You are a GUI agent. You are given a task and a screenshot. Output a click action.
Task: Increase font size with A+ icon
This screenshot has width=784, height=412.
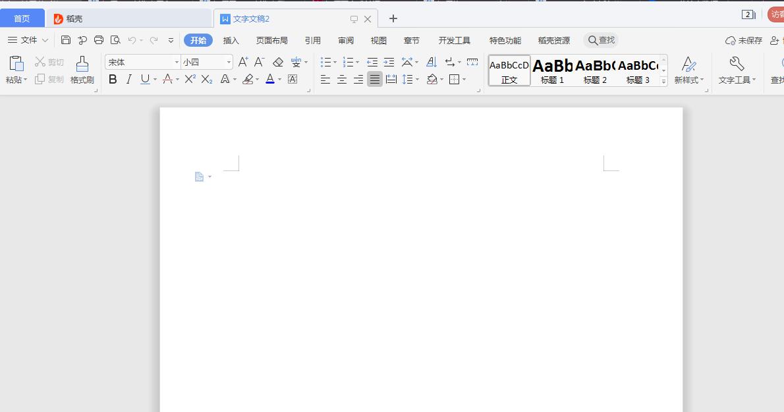pyautogui.click(x=243, y=62)
